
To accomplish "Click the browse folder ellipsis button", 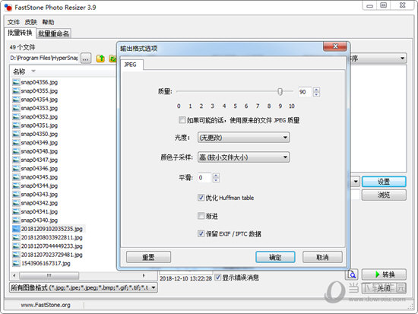I will click(x=86, y=58).
